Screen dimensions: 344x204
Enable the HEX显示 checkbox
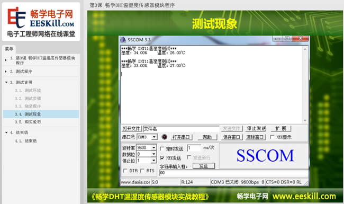[272, 137]
